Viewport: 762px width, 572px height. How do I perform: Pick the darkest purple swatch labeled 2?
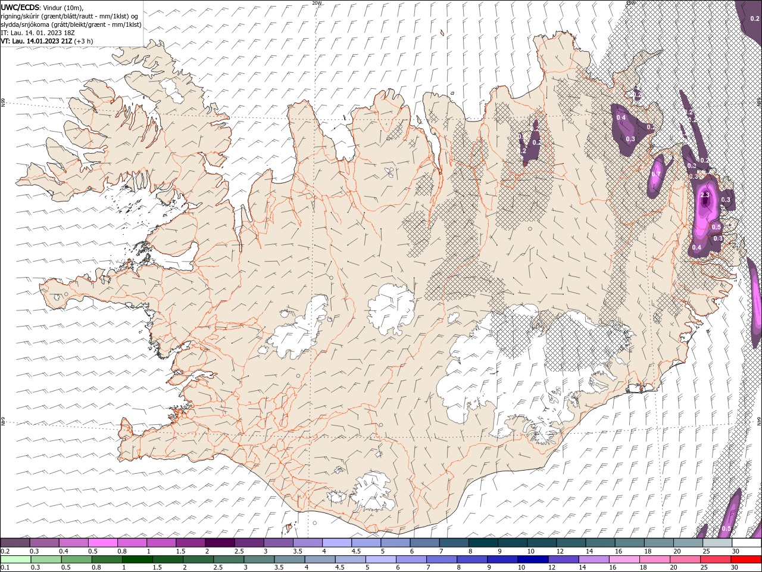(x=220, y=543)
